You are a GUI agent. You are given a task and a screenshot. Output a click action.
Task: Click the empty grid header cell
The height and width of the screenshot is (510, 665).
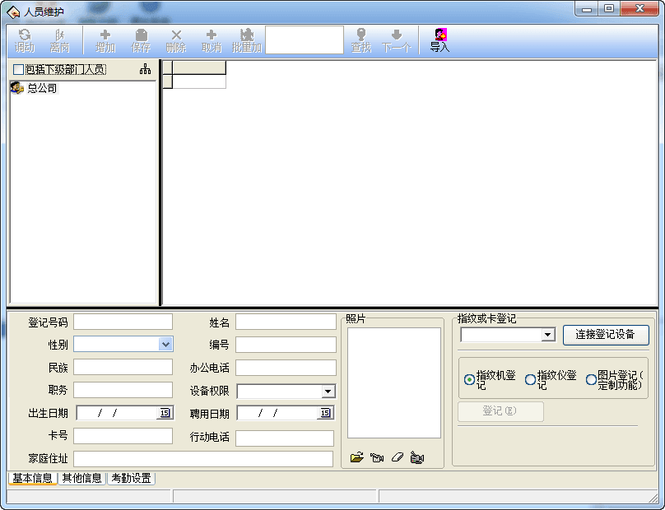coord(199,67)
